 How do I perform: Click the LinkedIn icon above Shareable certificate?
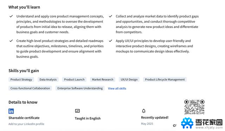click(x=11, y=111)
